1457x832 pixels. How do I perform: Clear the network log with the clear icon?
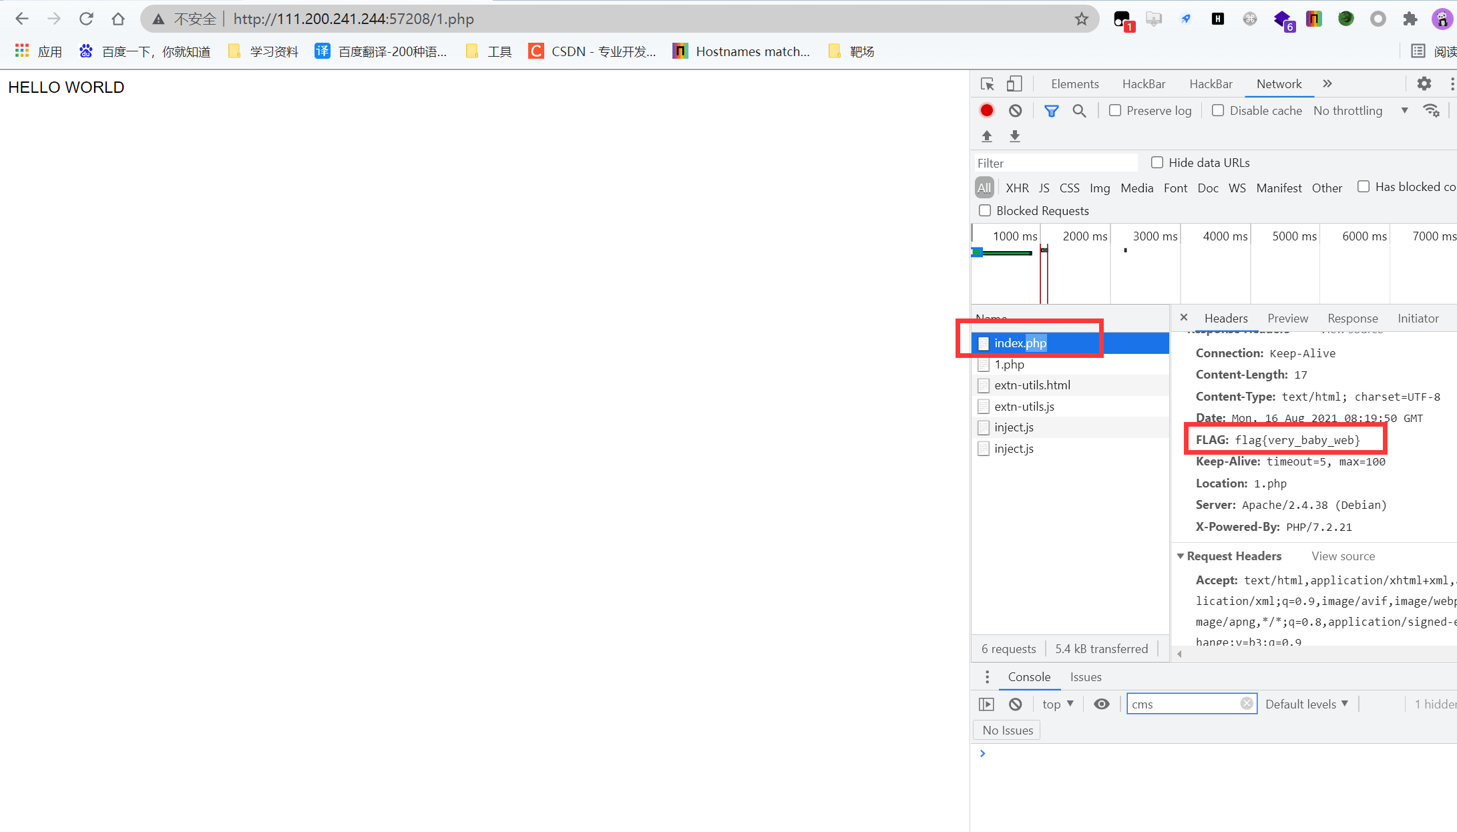[x=1015, y=111]
